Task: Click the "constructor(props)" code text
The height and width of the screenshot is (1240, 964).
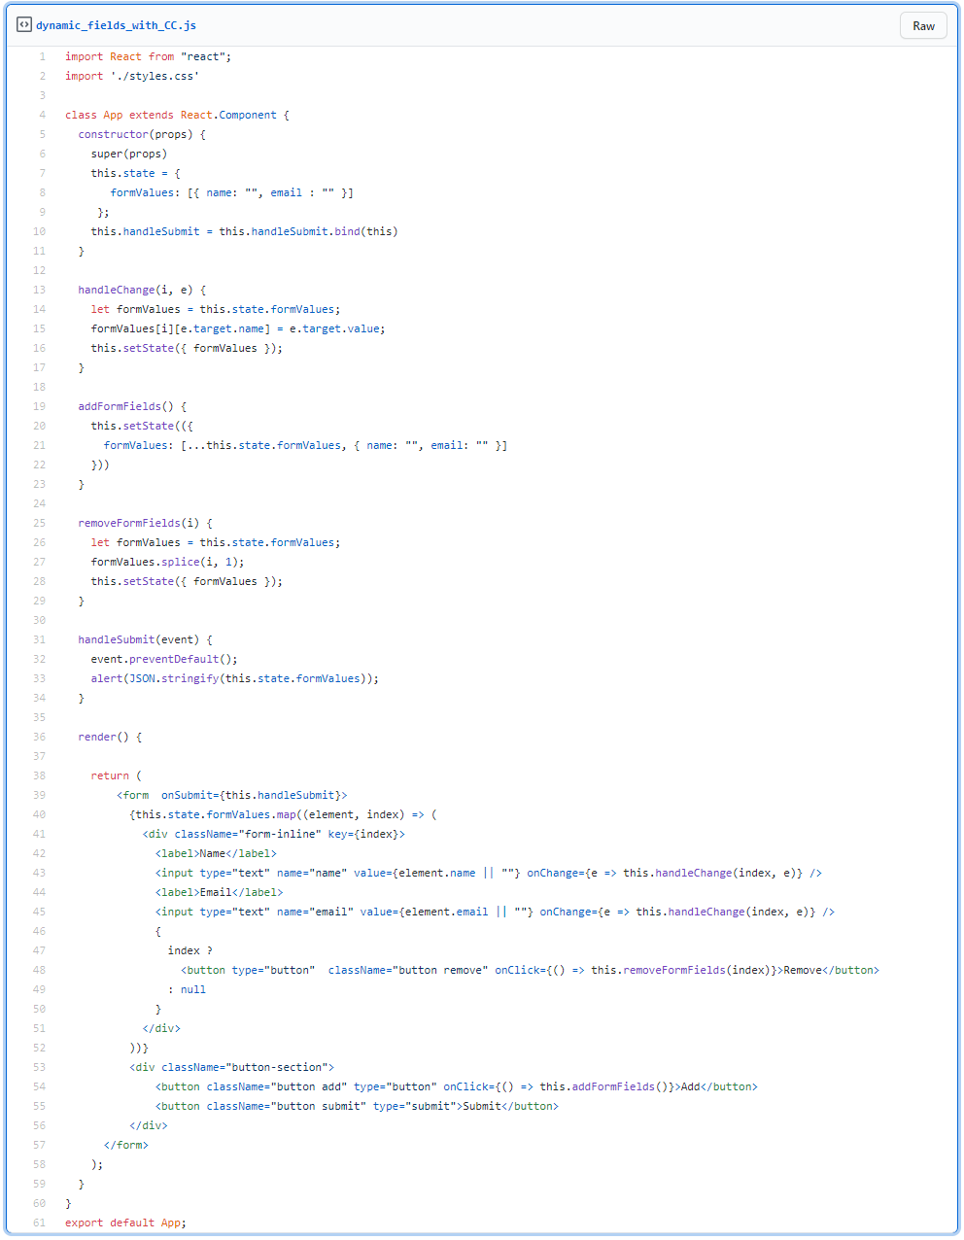Action: click(x=142, y=134)
